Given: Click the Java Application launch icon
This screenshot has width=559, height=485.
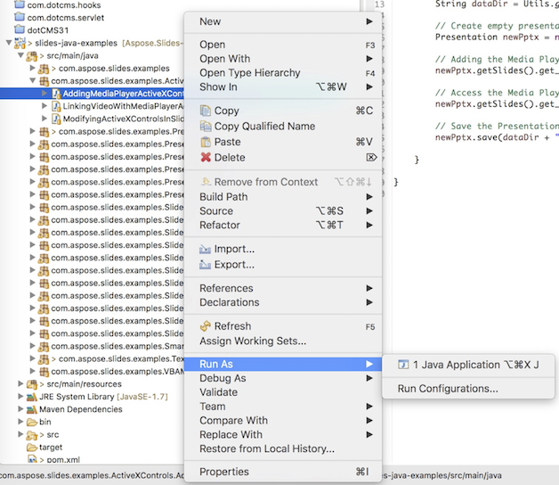Looking at the screenshot, I should point(403,365).
